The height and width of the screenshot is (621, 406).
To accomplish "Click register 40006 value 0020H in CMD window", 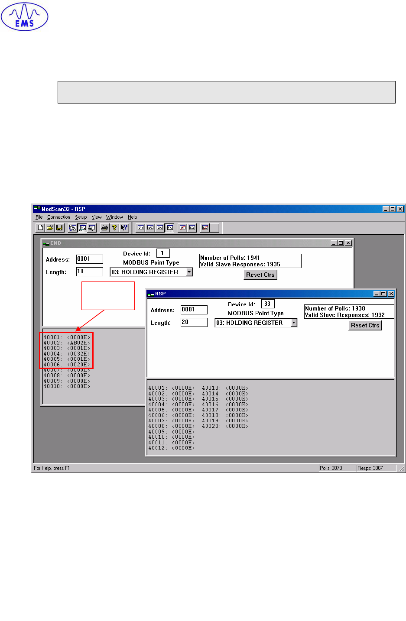I will tap(79, 365).
